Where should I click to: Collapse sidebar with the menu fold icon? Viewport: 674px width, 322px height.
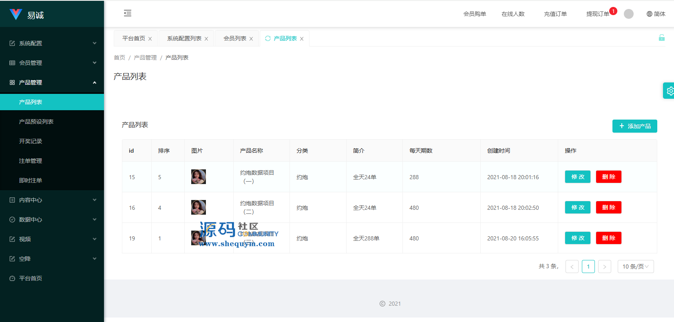(128, 13)
